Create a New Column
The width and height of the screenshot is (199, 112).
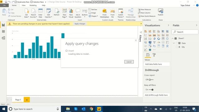click(x=144, y=13)
